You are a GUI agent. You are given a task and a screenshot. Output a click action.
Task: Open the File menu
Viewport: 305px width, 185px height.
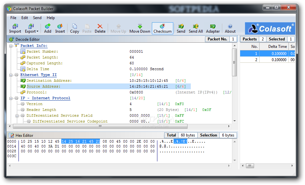click(x=13, y=18)
